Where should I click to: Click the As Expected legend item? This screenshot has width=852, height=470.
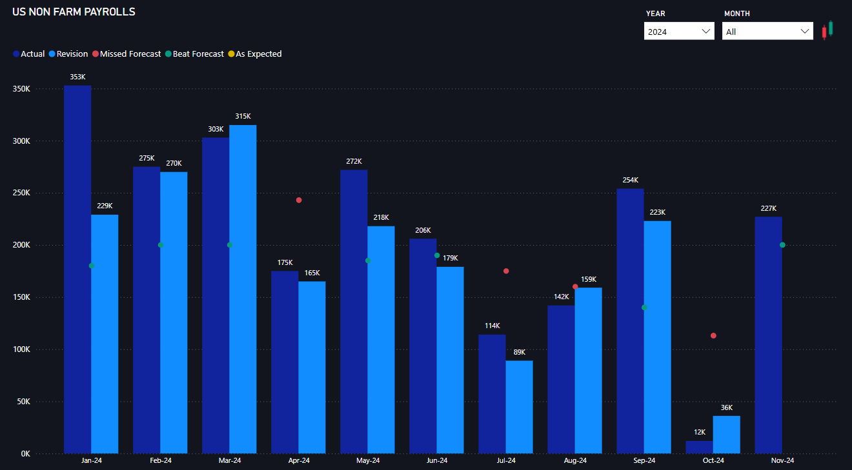(x=254, y=54)
